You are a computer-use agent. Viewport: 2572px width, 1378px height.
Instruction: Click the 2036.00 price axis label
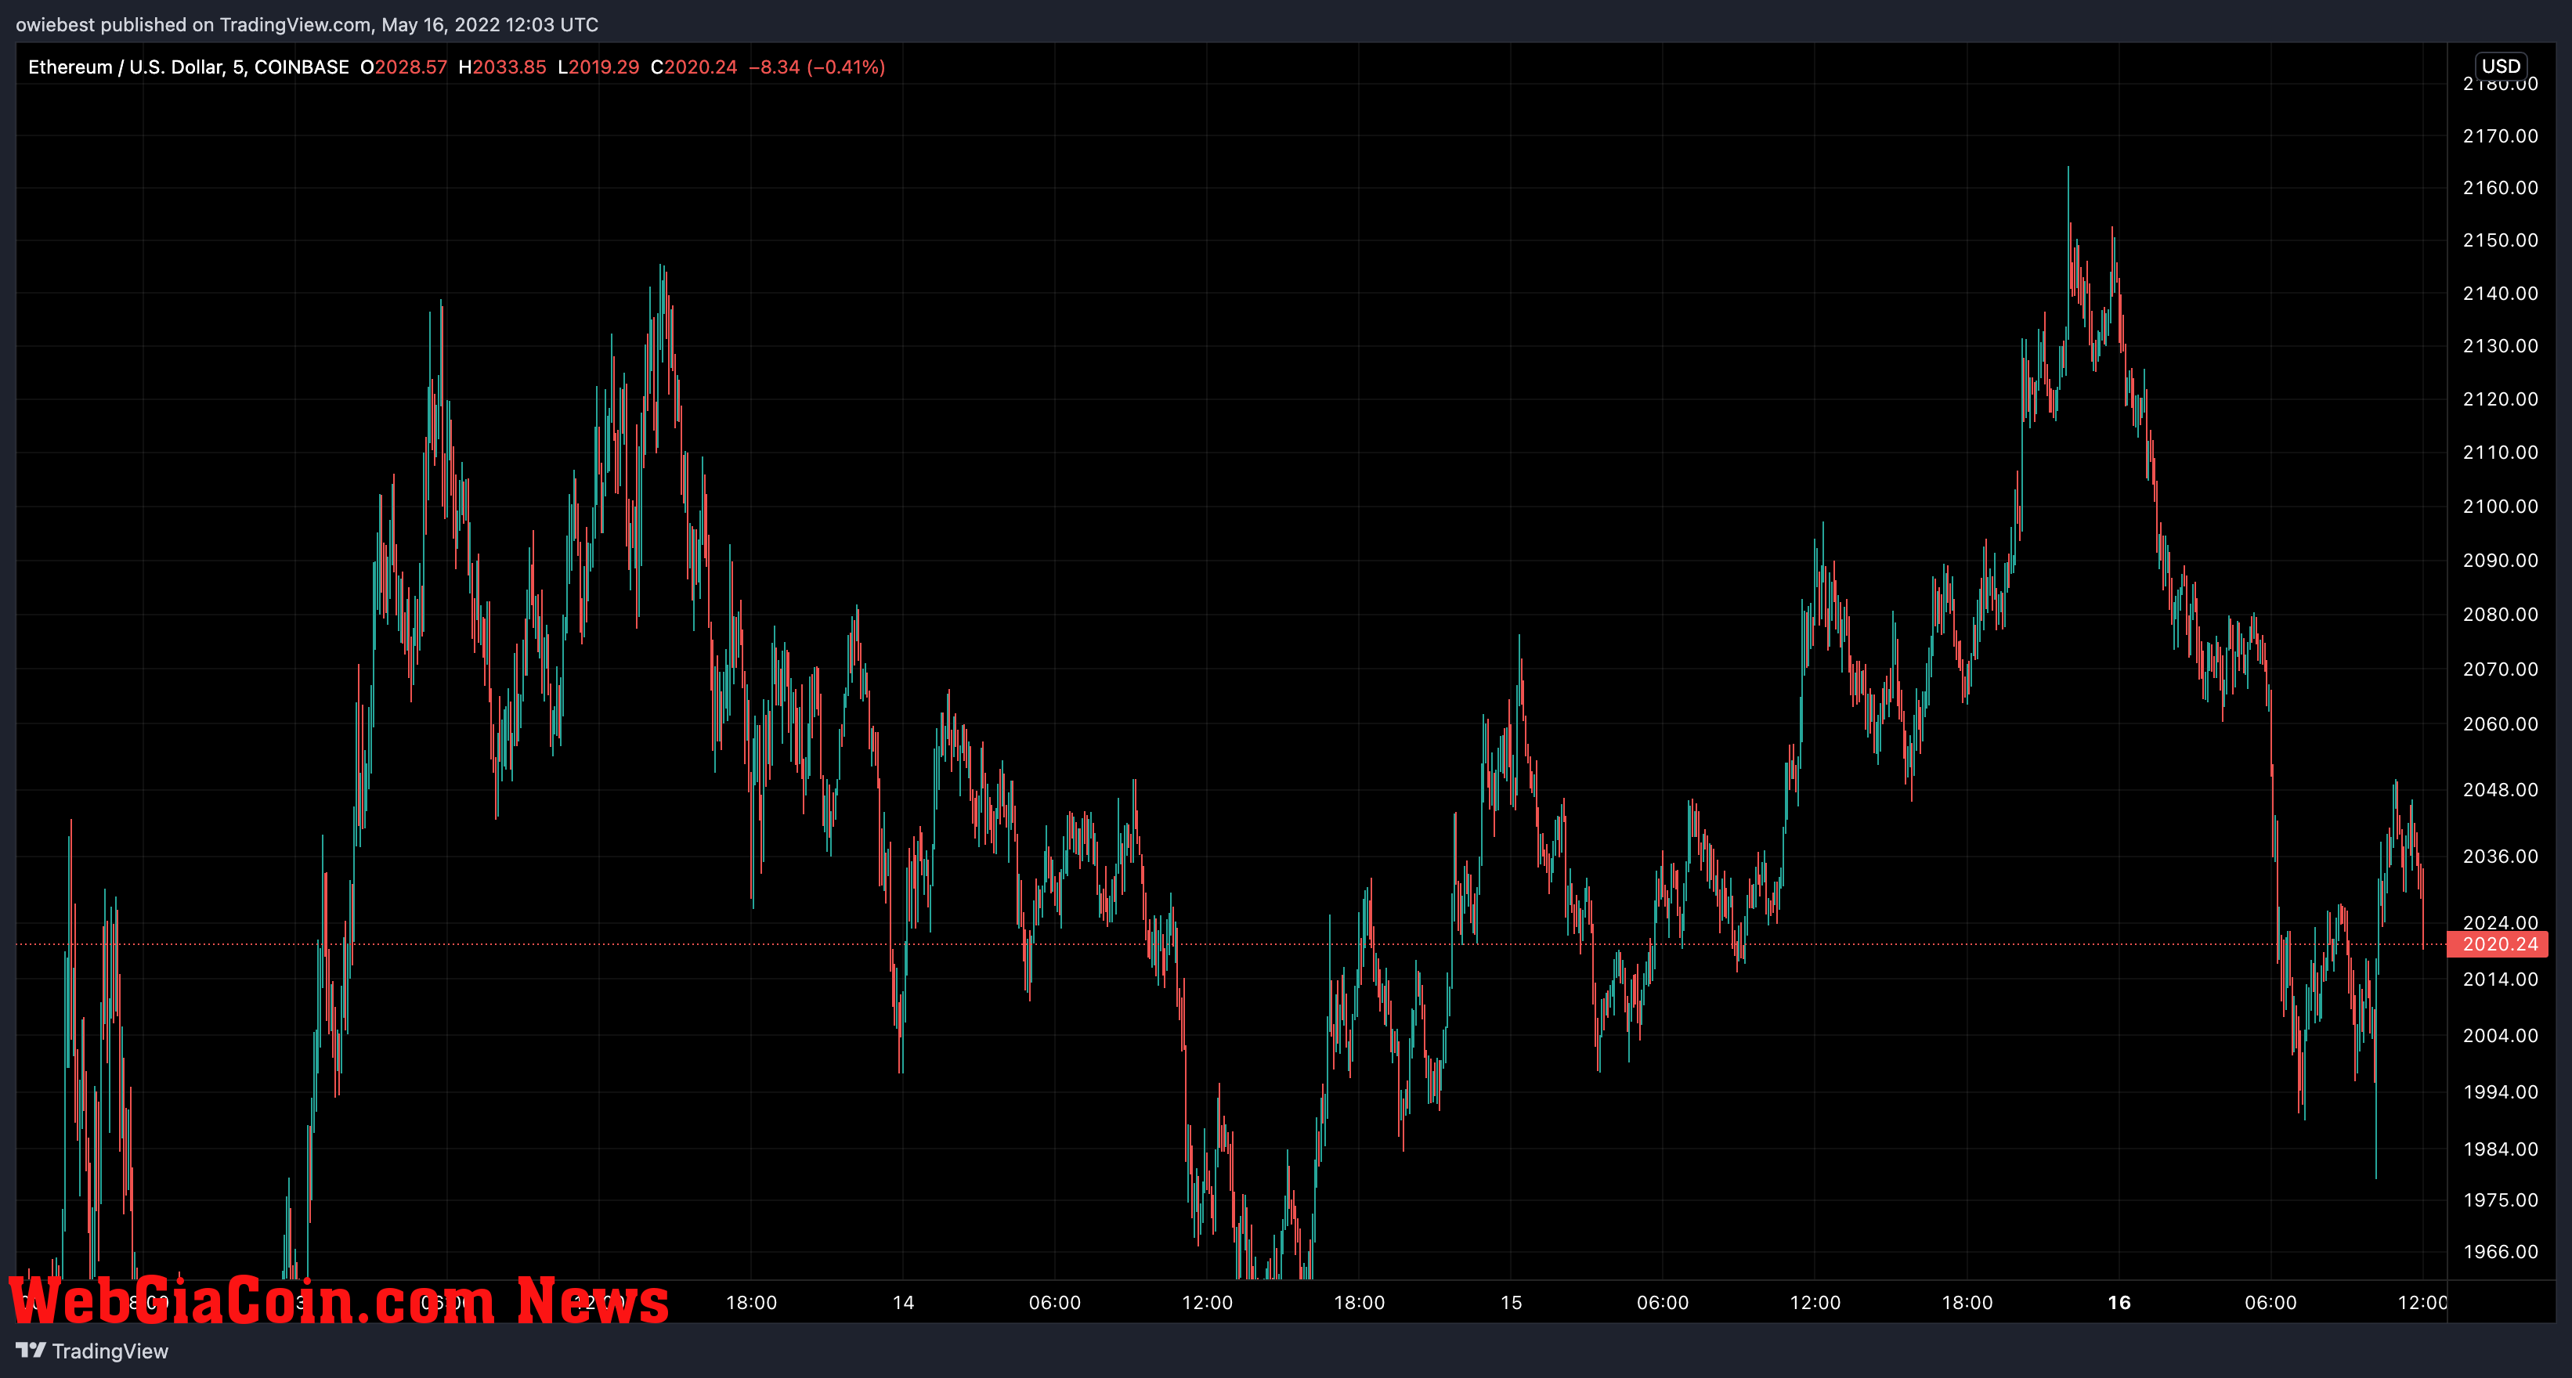click(2500, 857)
